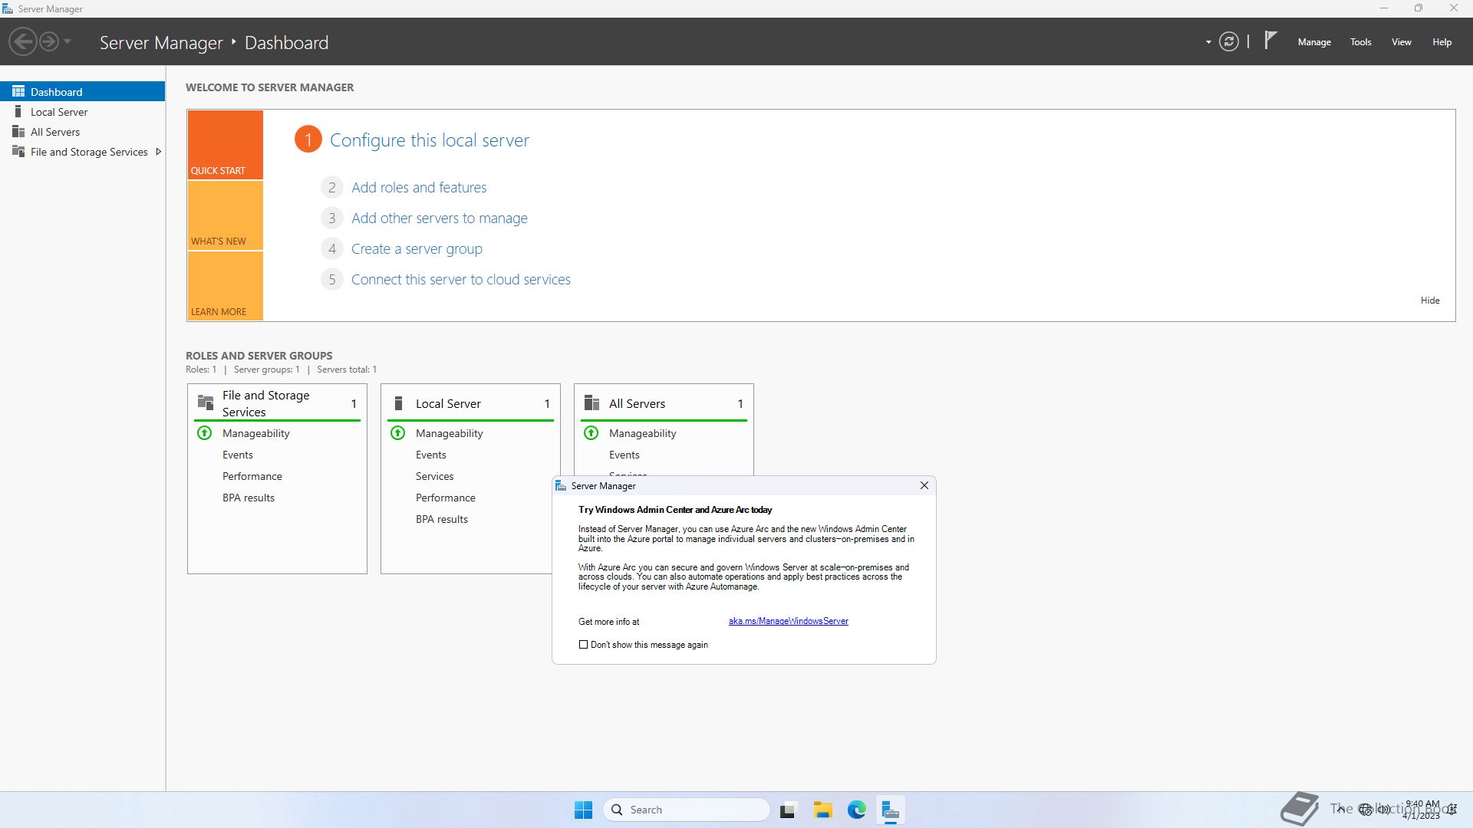Screen dimensions: 1473x828
Task: Expand File and Storage Services sidebar arrow
Action: pyautogui.click(x=159, y=152)
